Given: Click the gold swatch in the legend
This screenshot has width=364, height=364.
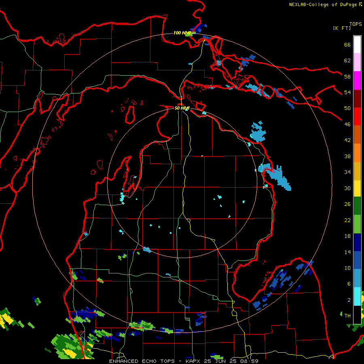Looking at the screenshot, I should click(x=357, y=171).
